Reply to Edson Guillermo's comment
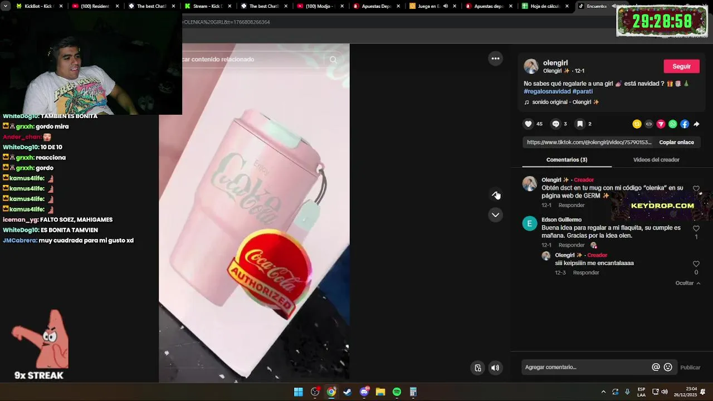The height and width of the screenshot is (401, 713). point(572,245)
